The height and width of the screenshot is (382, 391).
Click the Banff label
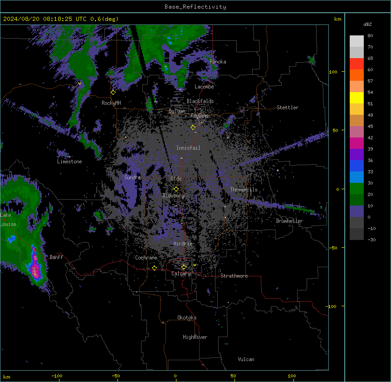pos(56,257)
